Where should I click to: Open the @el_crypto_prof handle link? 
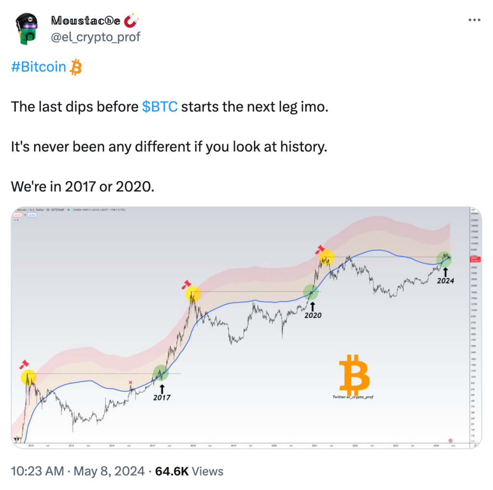pyautogui.click(x=95, y=36)
